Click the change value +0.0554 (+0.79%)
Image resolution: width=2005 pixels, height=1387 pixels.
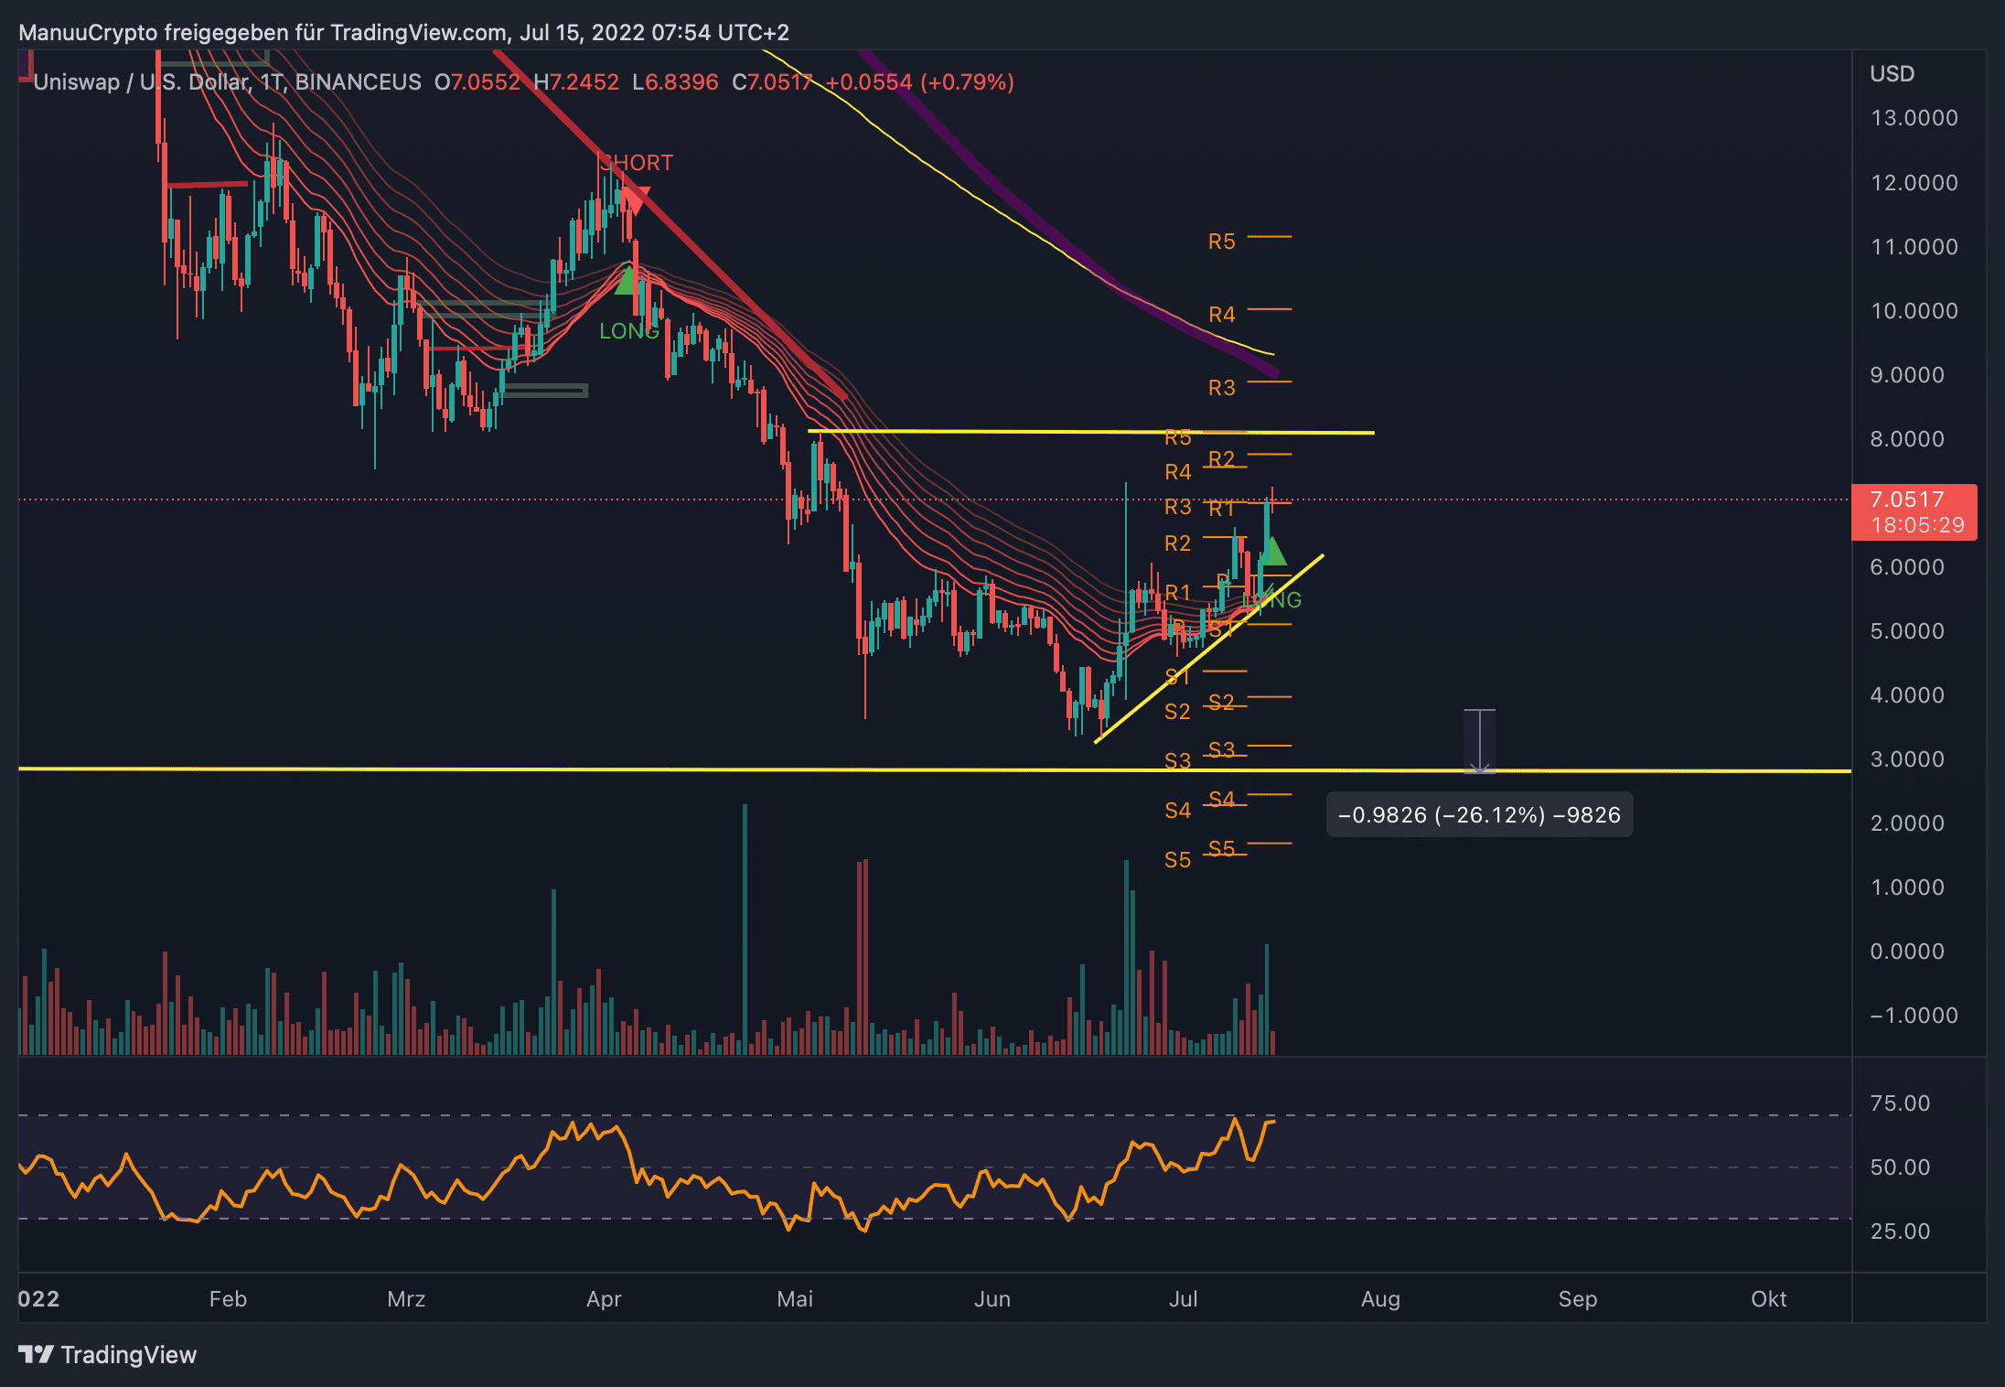tap(919, 82)
